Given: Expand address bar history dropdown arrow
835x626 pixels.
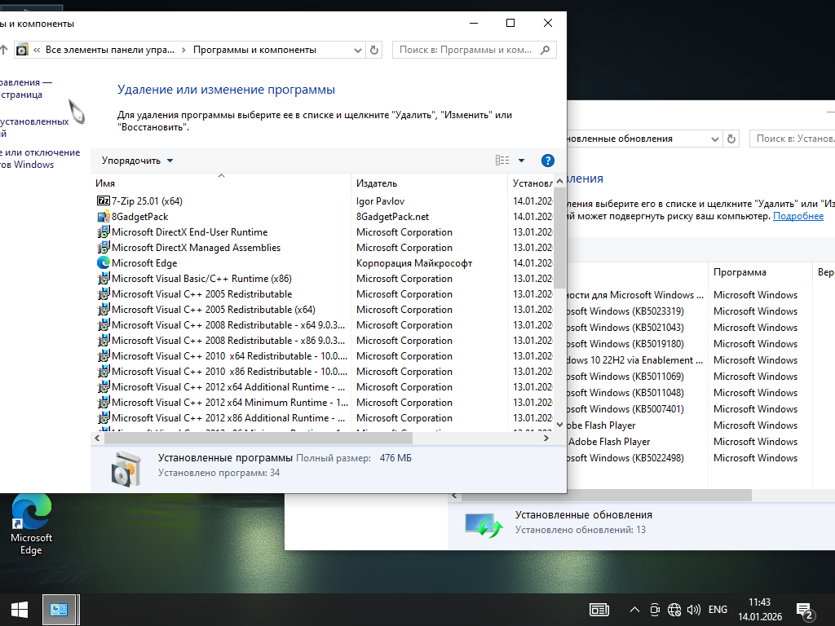Looking at the screenshot, I should point(356,50).
